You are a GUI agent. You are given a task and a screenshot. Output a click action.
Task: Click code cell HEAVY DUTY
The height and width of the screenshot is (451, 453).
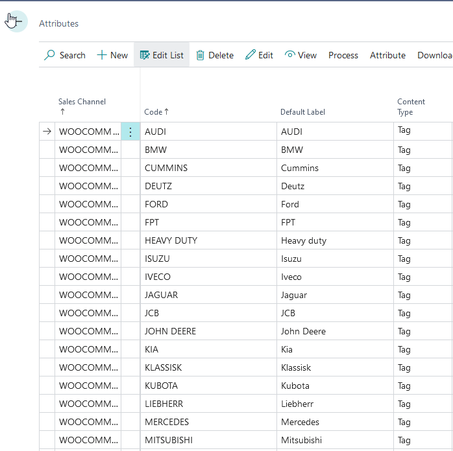tap(208, 240)
